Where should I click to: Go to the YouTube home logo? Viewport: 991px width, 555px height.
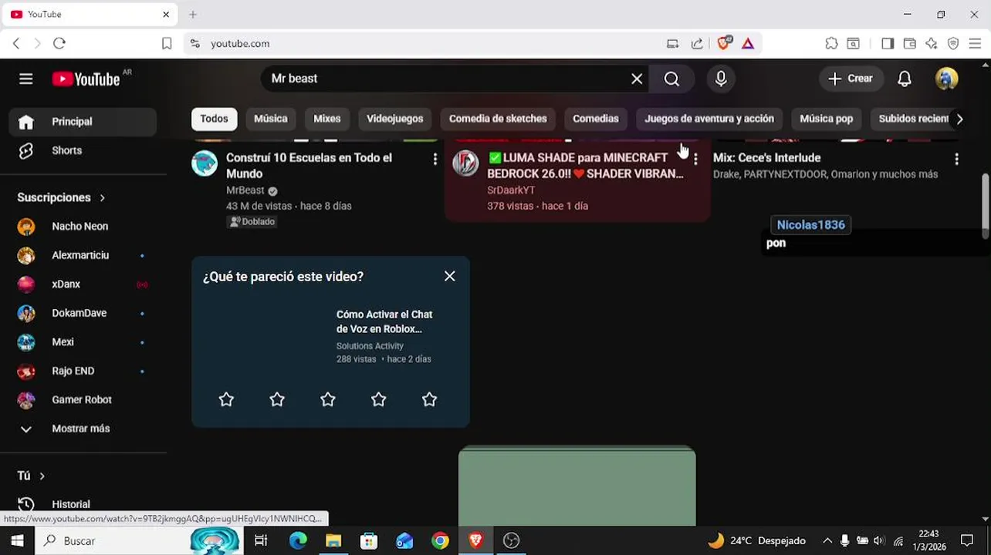click(86, 79)
